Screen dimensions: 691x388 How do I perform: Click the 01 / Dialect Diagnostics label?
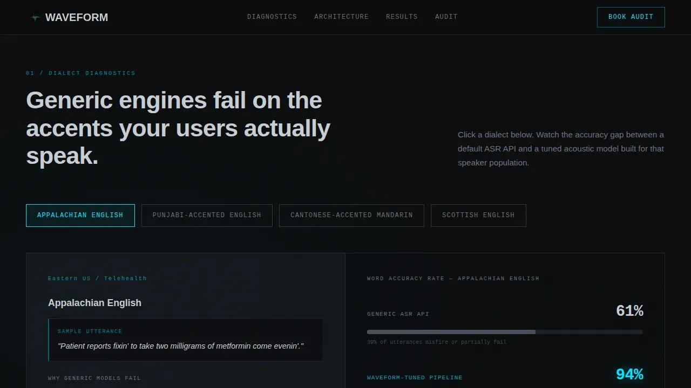pos(80,73)
